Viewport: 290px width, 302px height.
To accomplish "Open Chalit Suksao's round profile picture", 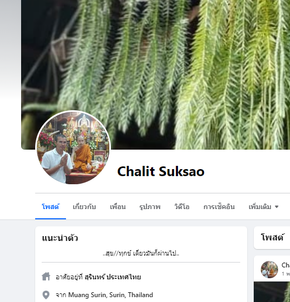I will [x=73, y=147].
